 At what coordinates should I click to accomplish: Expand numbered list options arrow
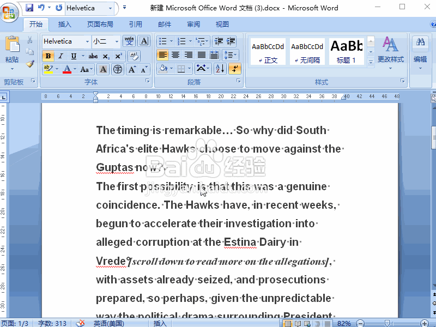point(190,41)
